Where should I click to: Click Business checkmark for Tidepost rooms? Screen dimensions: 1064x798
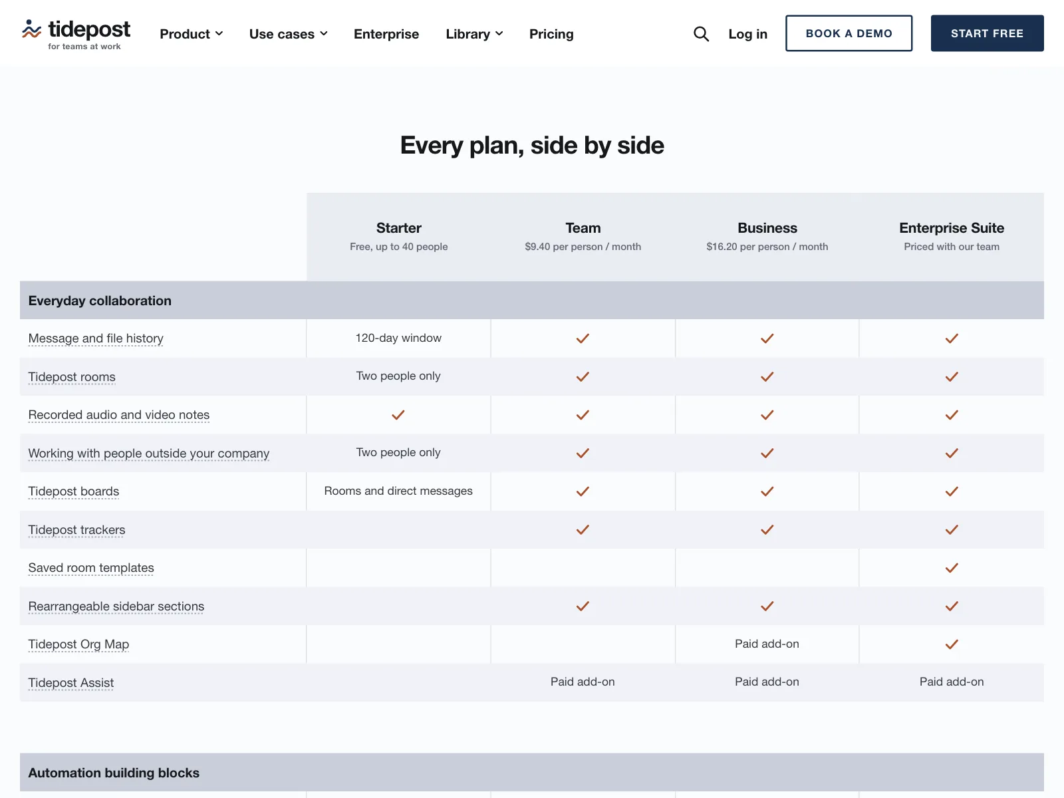(x=767, y=376)
